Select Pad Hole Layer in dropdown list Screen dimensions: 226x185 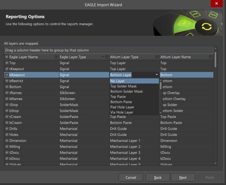click(x=134, y=107)
